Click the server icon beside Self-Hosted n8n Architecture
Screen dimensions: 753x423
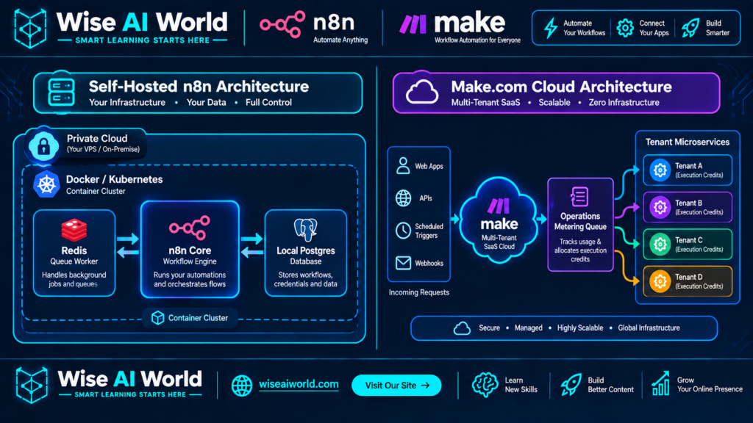click(61, 92)
